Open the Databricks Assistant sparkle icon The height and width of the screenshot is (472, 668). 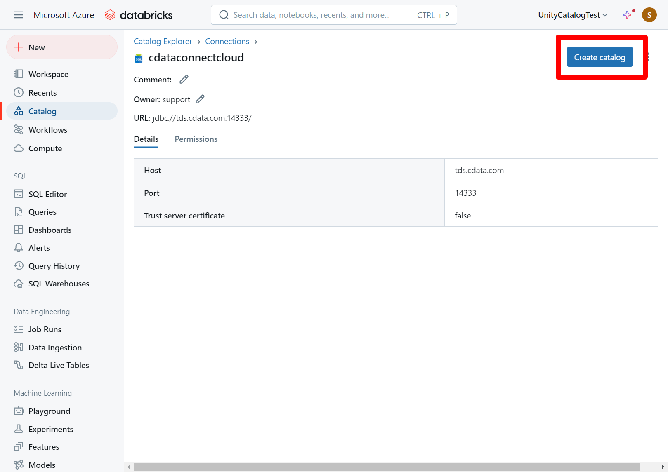627,15
